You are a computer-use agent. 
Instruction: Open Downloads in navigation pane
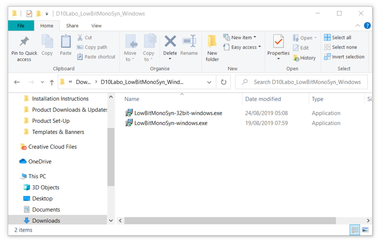tap(46, 221)
